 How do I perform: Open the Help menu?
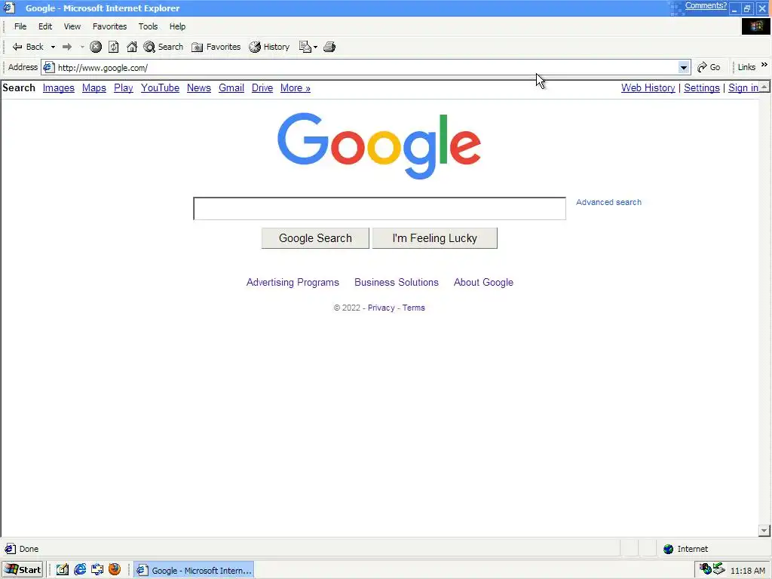177,26
